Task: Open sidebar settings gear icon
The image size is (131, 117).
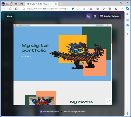Action: (127, 113)
